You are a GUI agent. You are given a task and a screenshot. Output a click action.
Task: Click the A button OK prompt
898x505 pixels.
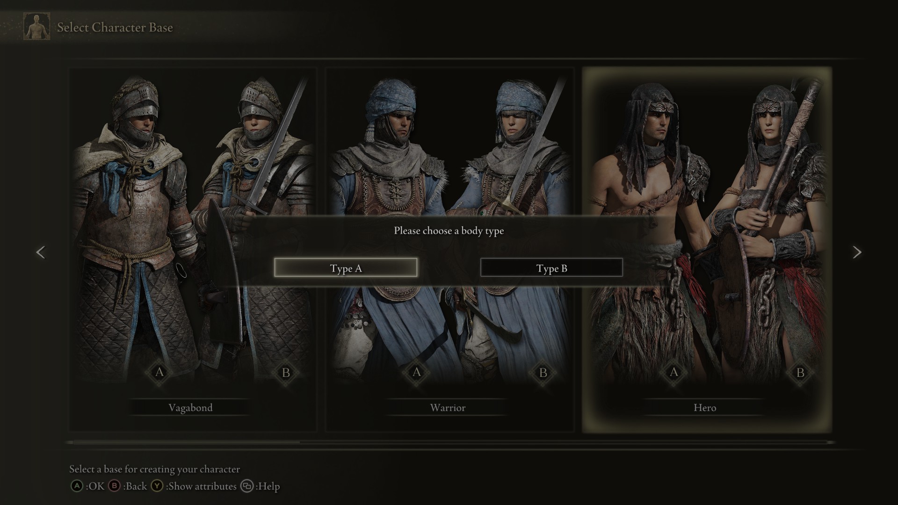(87, 486)
